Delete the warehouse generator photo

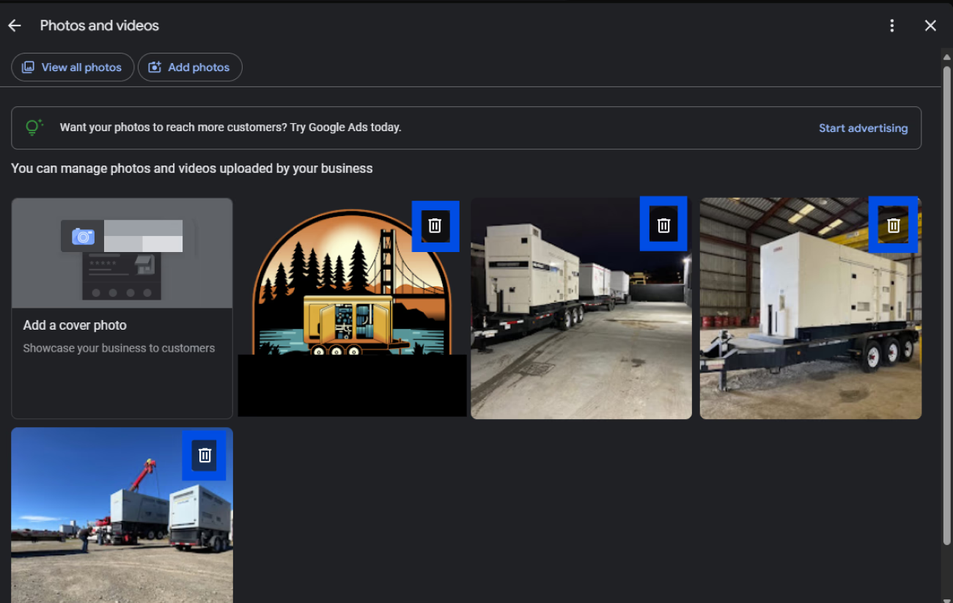(893, 226)
